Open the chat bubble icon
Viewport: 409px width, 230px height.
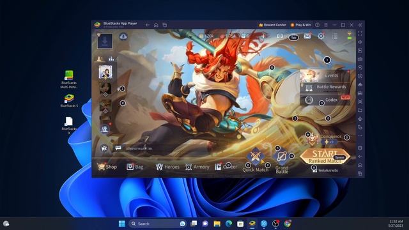coord(118,148)
